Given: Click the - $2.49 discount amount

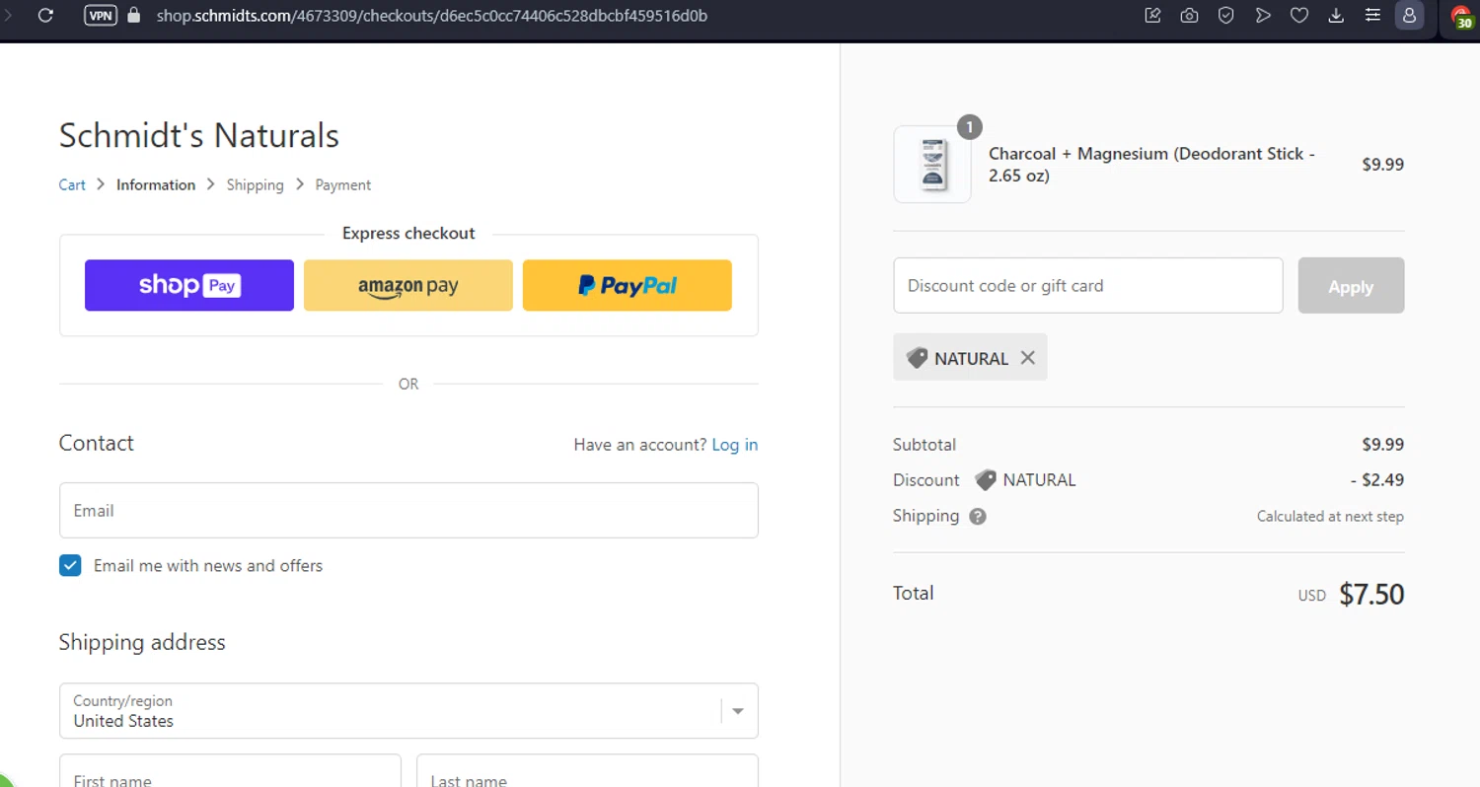Looking at the screenshot, I should 1377,480.
